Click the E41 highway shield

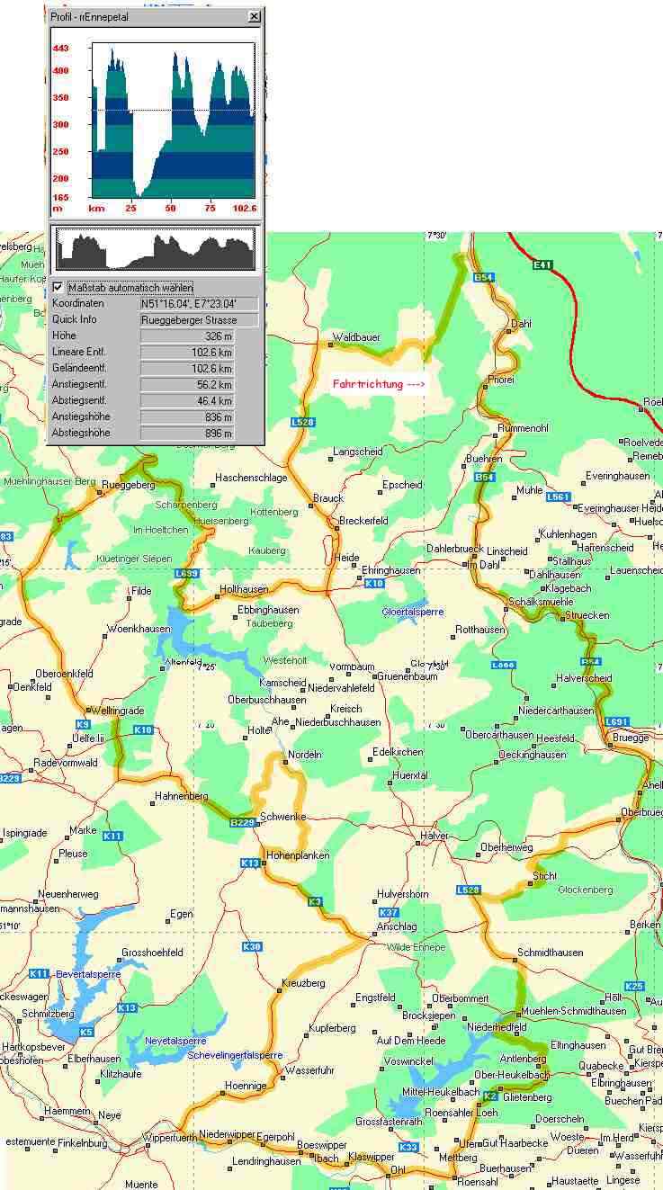tap(542, 264)
